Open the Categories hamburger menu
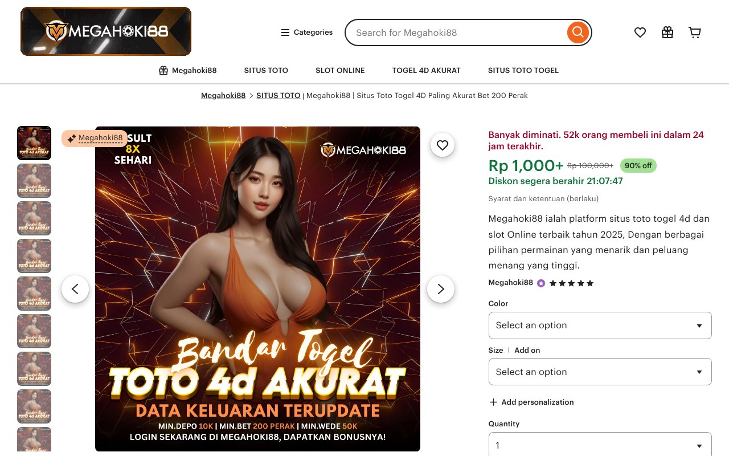729x456 pixels. click(306, 32)
